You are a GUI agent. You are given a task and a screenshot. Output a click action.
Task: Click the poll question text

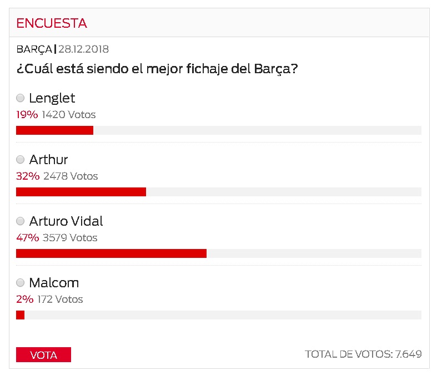pyautogui.click(x=157, y=70)
